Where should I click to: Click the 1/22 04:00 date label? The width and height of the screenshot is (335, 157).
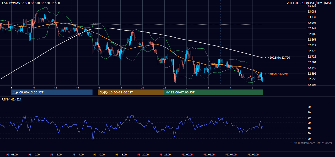click(x=230, y=155)
